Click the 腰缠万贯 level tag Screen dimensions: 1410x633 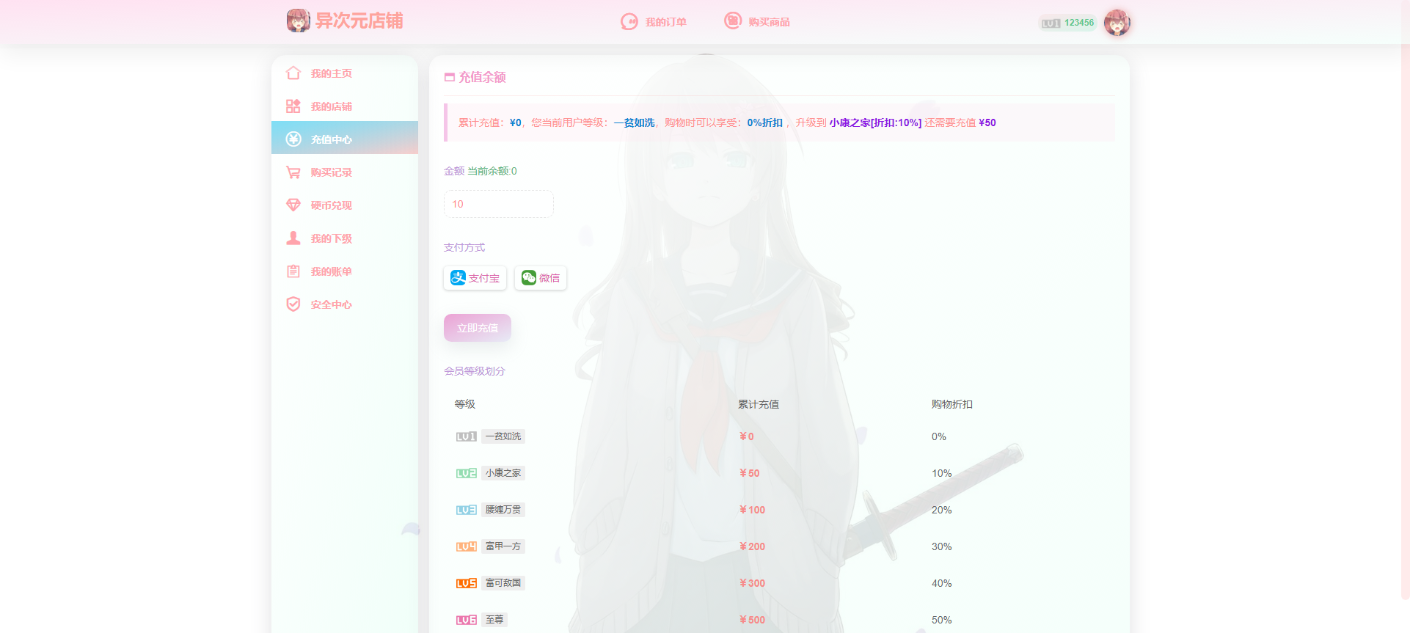click(503, 510)
